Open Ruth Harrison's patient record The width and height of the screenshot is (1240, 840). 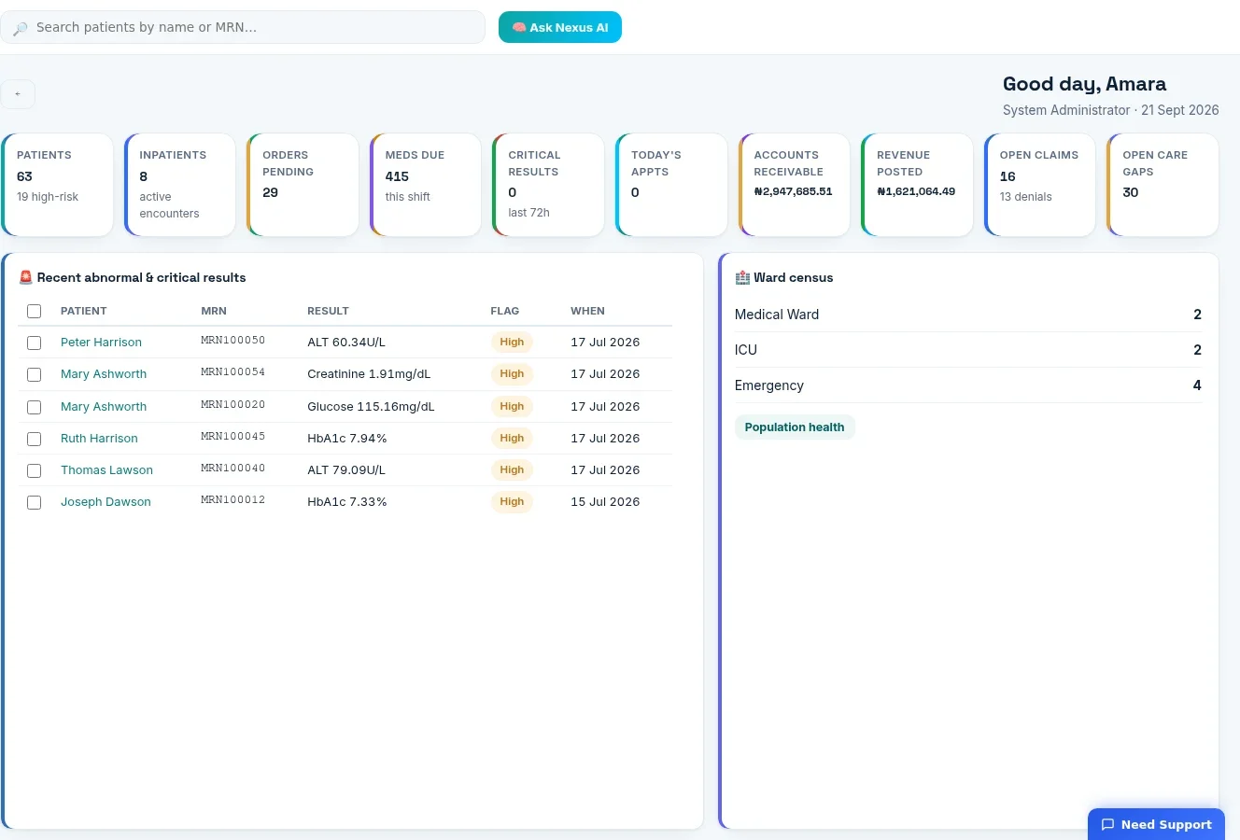pos(99,439)
